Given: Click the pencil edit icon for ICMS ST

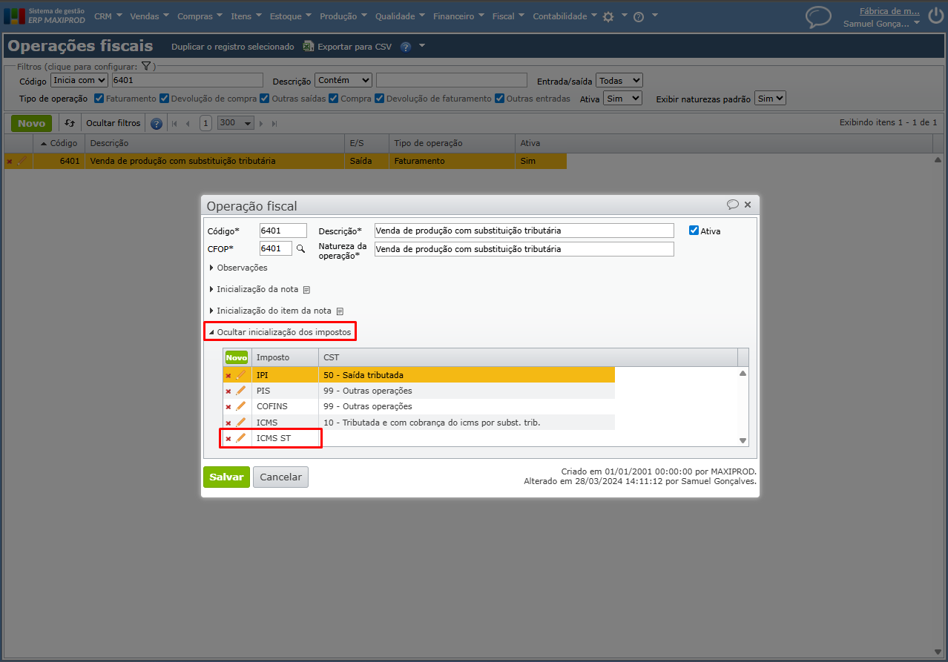Looking at the screenshot, I should click(x=240, y=438).
